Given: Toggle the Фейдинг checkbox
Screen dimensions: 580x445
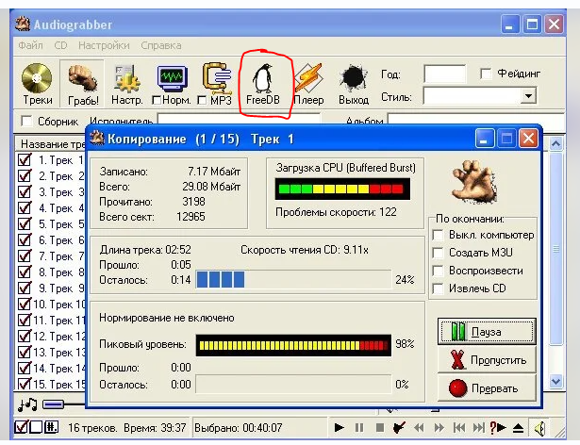Looking at the screenshot, I should click(x=486, y=74).
